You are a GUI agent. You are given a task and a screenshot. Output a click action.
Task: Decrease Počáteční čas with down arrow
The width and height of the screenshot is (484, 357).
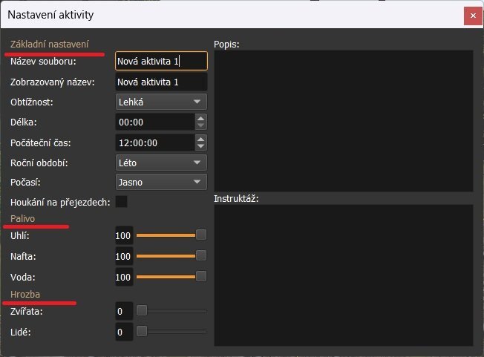click(x=200, y=145)
